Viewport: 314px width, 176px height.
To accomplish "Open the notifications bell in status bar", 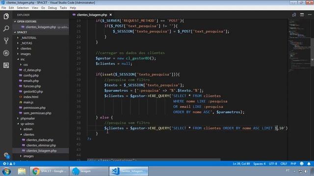I will 309,164.
